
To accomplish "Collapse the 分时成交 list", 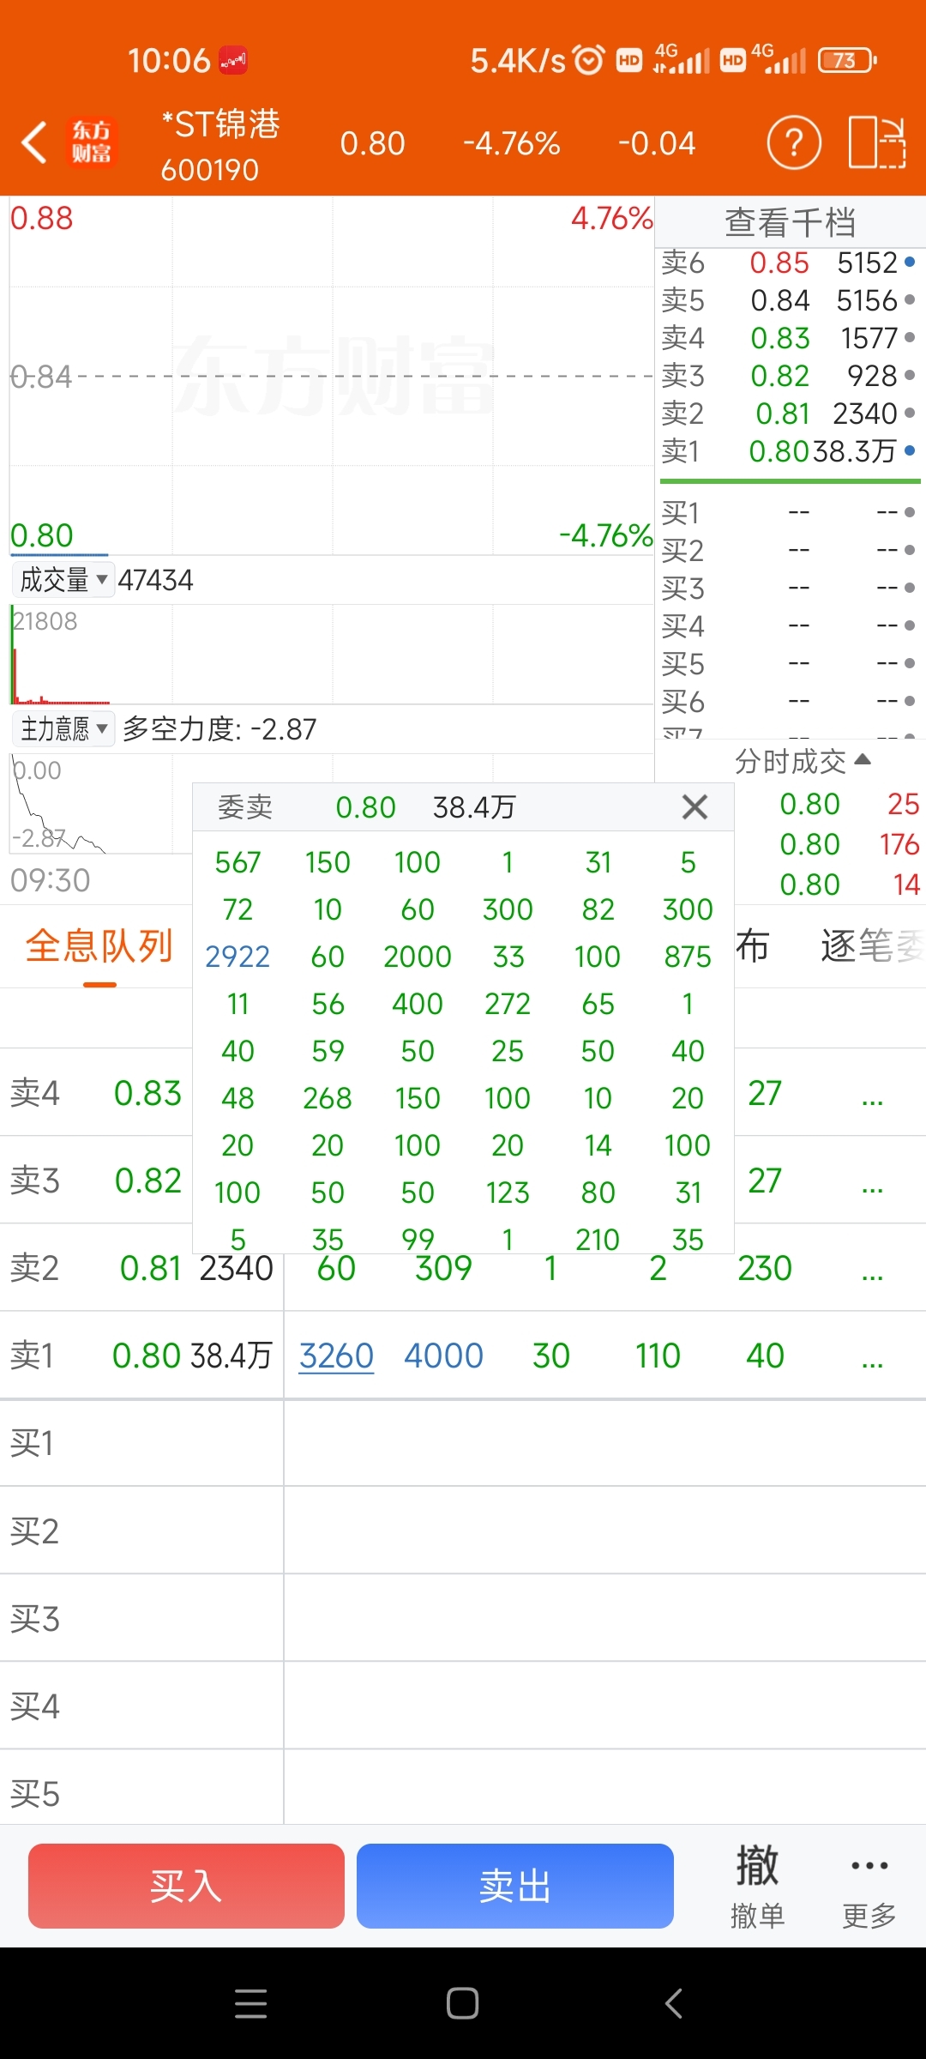I will (803, 760).
